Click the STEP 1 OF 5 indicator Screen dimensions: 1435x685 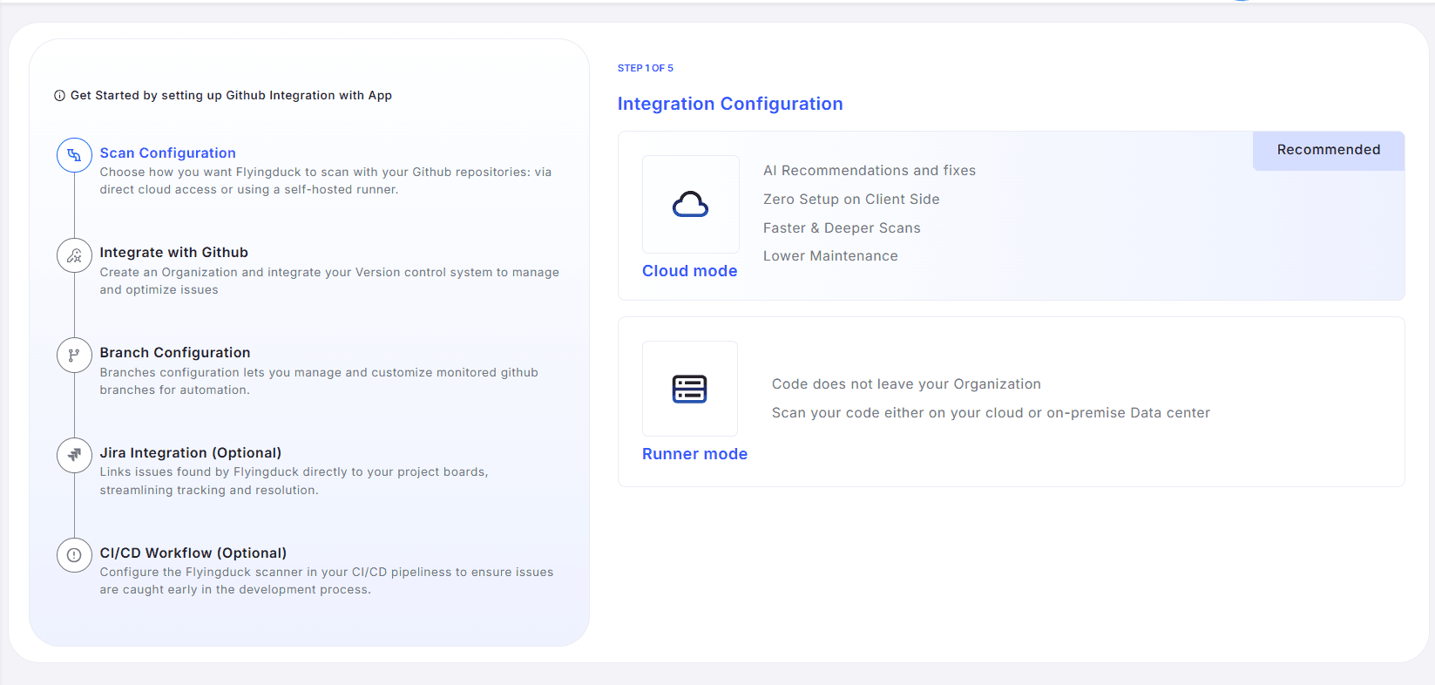click(645, 68)
